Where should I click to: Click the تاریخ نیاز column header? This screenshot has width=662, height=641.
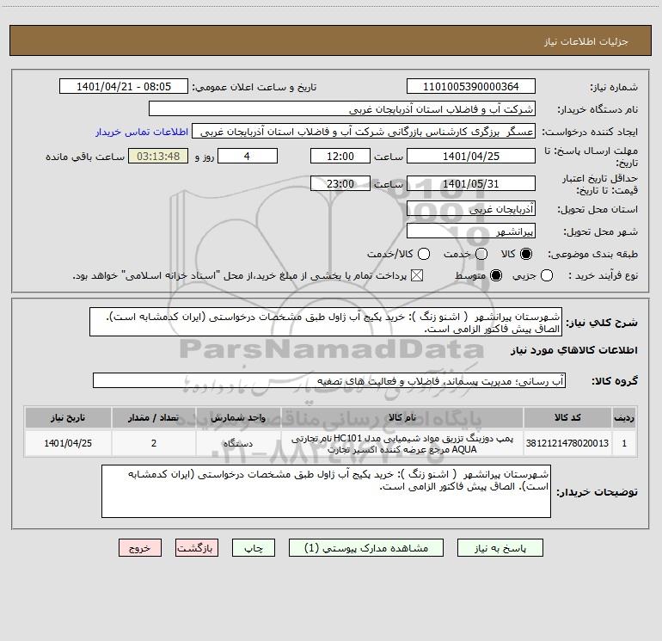point(68,417)
